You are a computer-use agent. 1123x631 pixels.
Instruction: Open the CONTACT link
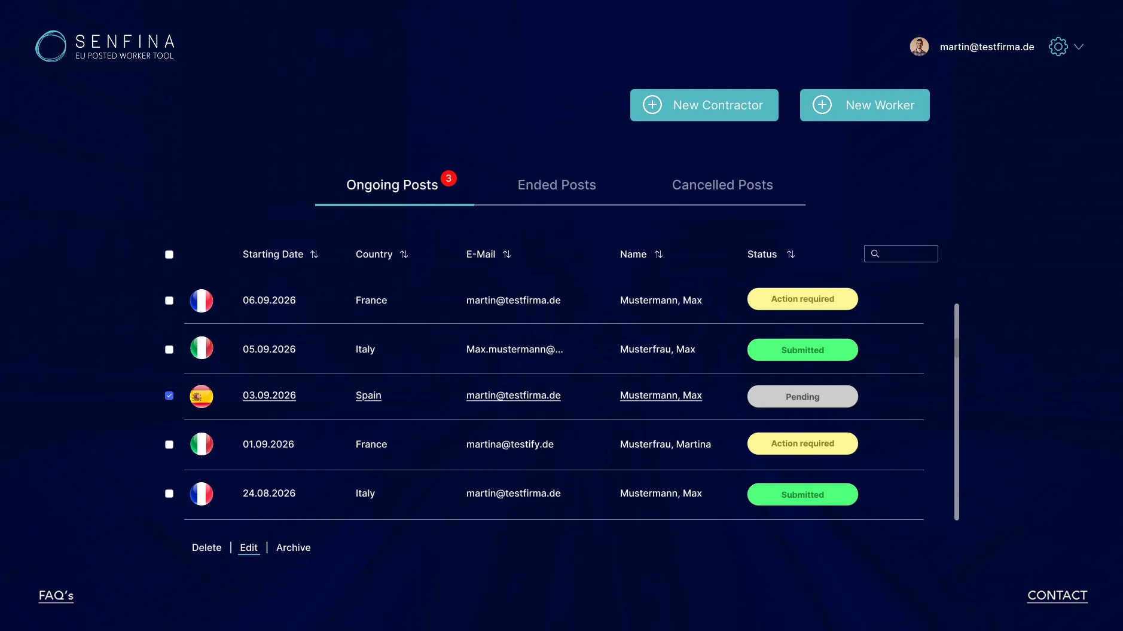pos(1057,596)
